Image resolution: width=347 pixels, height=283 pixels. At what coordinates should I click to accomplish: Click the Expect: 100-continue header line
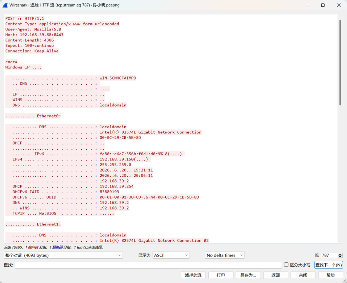(x=29, y=46)
